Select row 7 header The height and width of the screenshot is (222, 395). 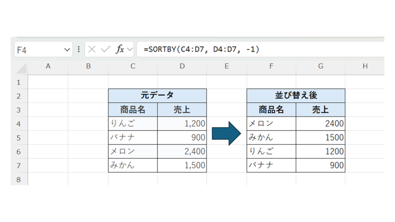pos(19,165)
